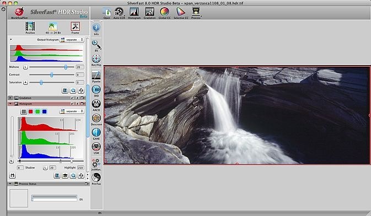
Task: Select the green channel button
Action: (x=37, y=111)
